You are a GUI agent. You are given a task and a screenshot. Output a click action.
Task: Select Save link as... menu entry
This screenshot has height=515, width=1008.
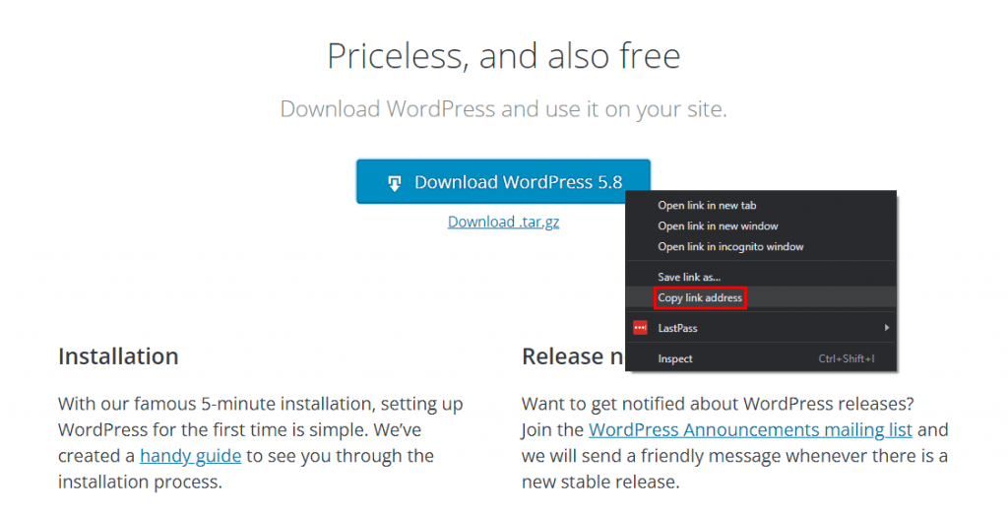point(689,277)
